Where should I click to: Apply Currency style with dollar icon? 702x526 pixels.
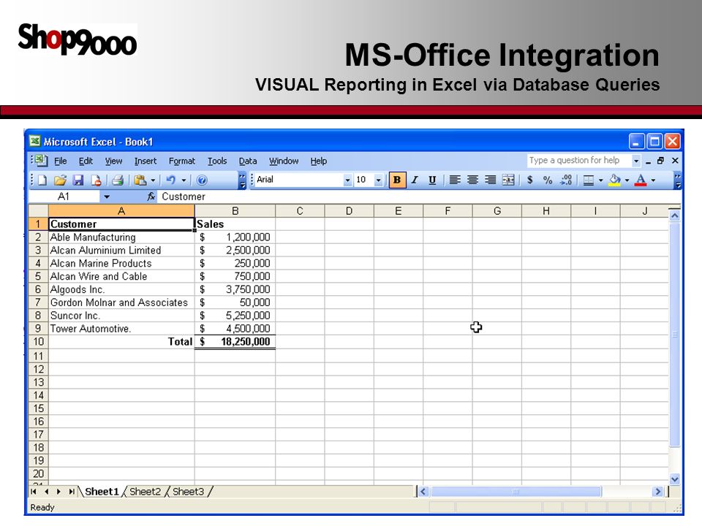[x=530, y=180]
